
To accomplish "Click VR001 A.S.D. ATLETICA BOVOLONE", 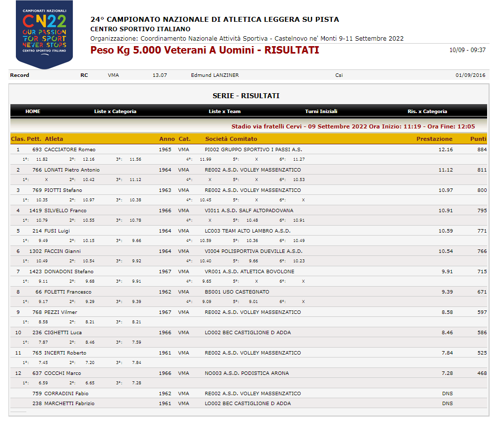I will (249, 272).
